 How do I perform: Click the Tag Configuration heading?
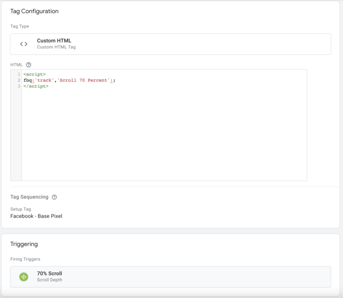34,11
